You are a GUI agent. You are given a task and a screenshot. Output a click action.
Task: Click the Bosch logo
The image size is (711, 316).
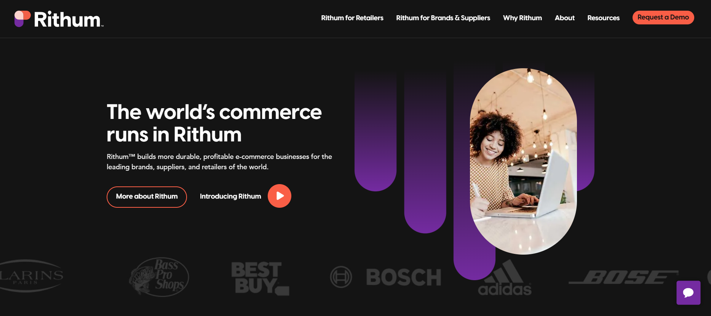click(385, 277)
